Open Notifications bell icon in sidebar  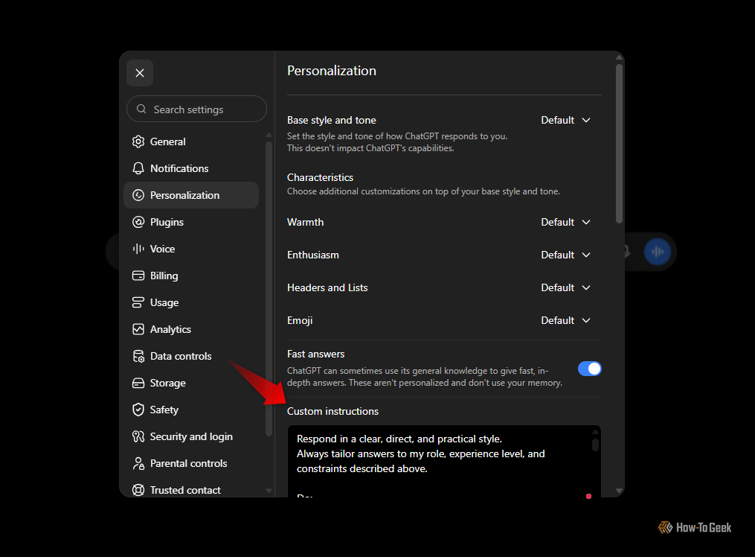pos(138,168)
